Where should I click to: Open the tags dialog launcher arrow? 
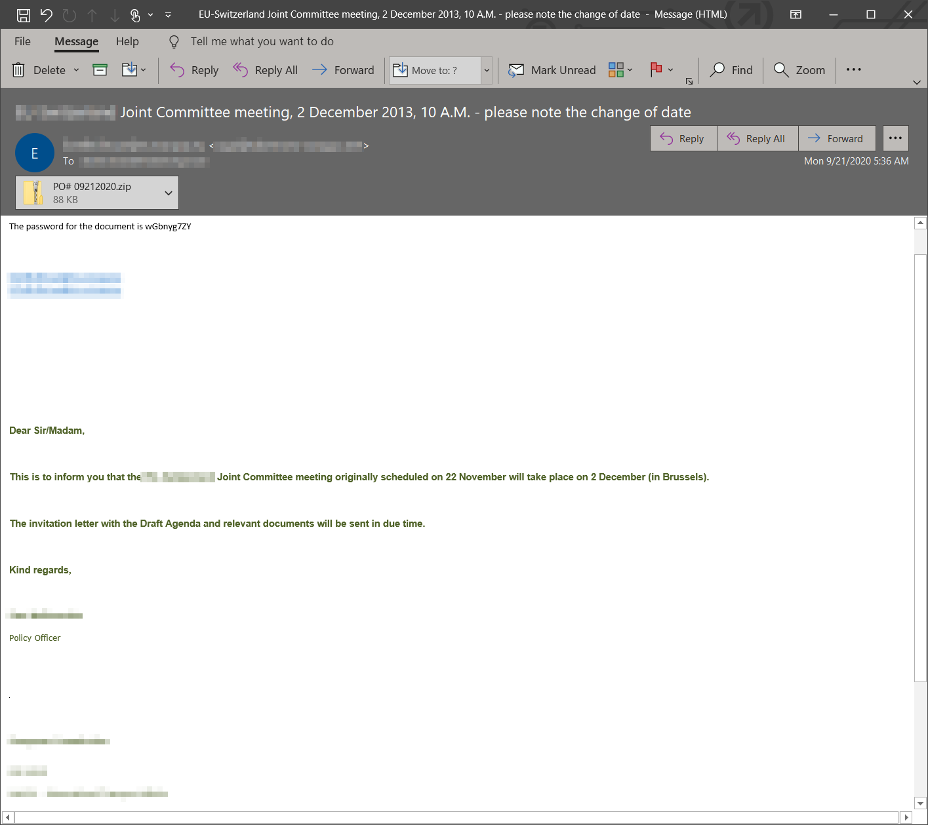pyautogui.click(x=689, y=81)
